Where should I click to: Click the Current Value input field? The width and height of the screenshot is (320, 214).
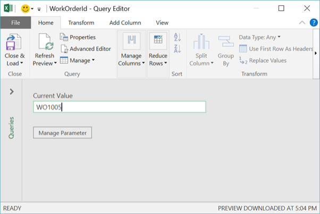pyautogui.click(x=120, y=107)
